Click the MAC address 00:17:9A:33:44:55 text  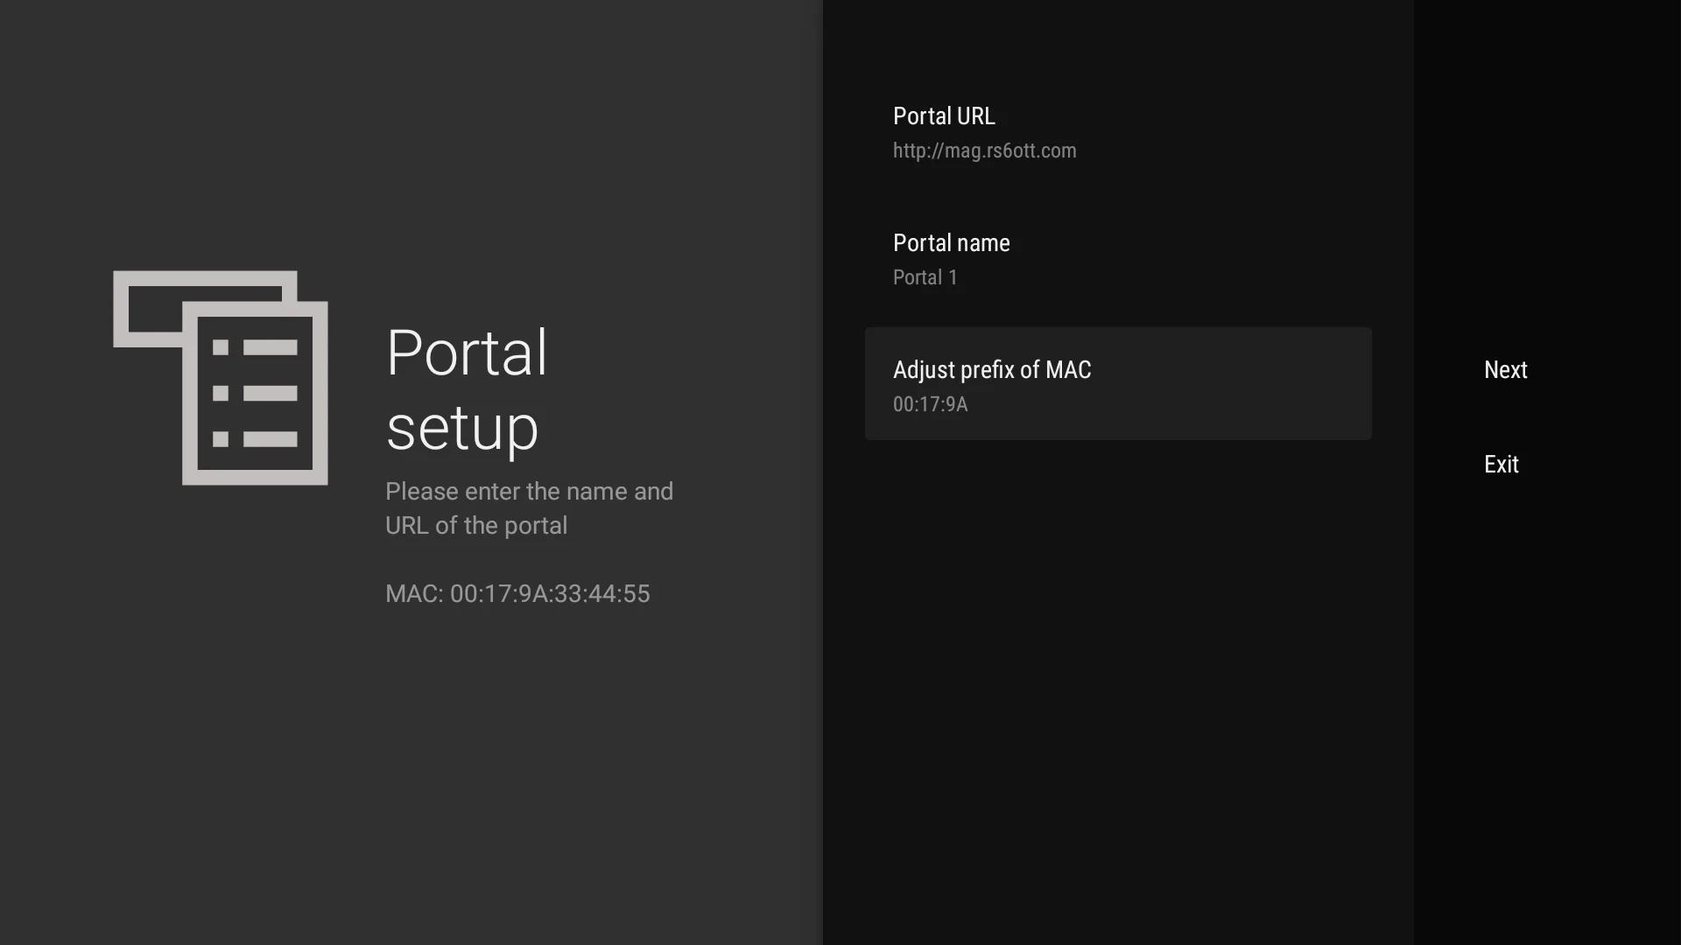tap(517, 593)
